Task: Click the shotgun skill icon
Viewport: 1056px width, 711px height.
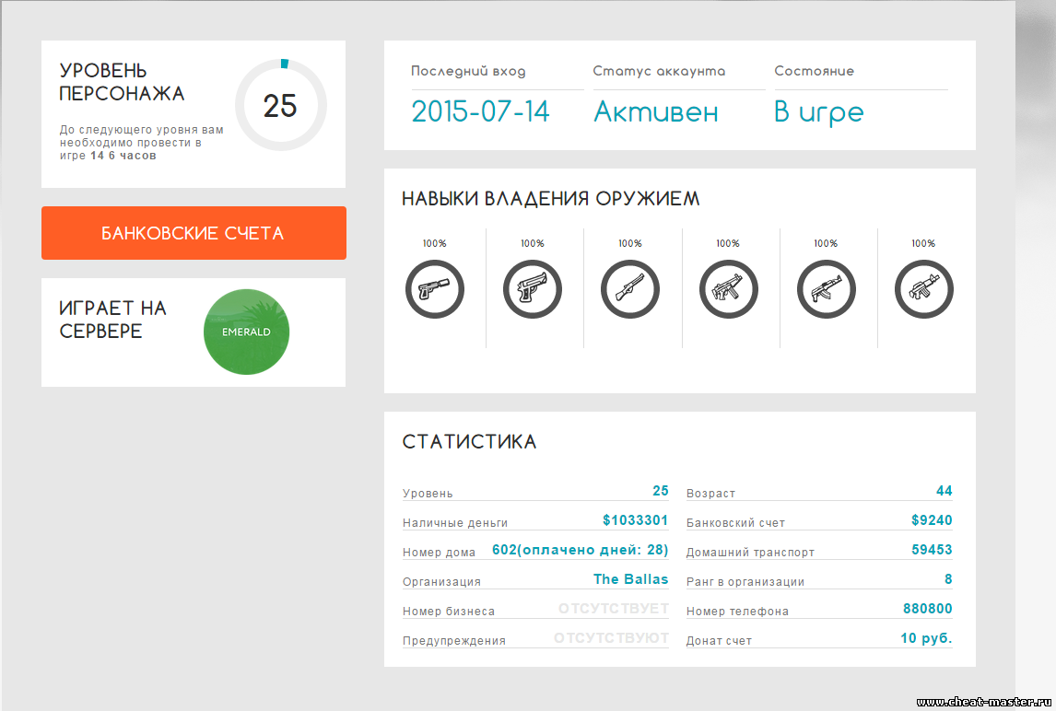Action: 630,290
